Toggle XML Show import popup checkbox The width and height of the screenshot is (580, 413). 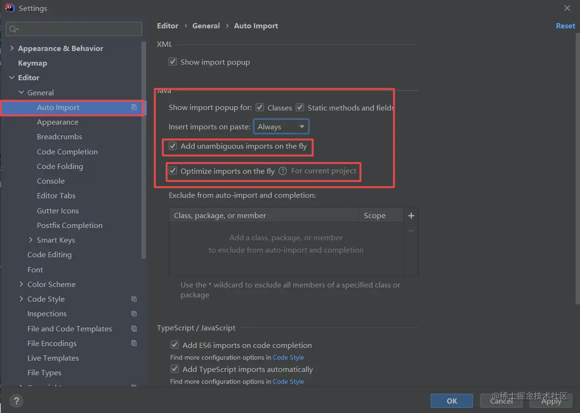click(x=173, y=62)
